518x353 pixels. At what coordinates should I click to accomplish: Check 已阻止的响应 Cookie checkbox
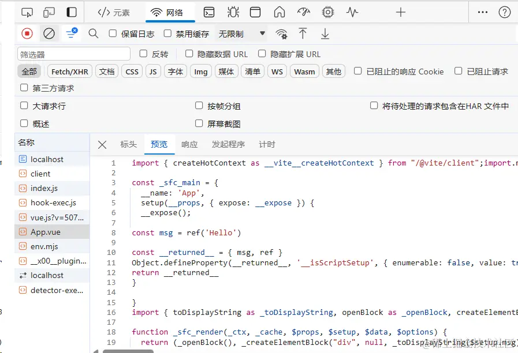(357, 71)
